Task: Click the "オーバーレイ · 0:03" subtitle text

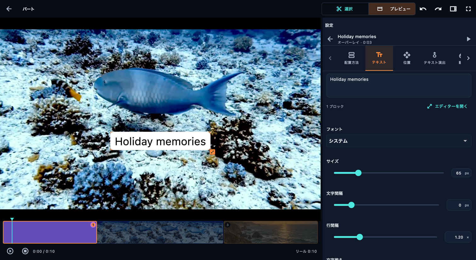Action: click(354, 42)
